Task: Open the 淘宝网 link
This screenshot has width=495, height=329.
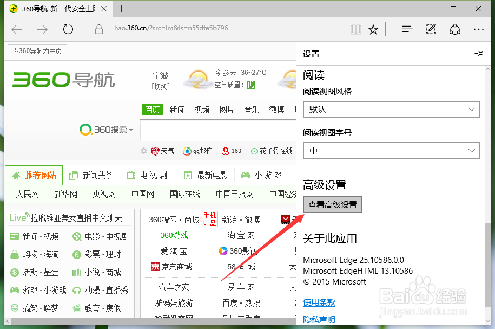Action: [x=241, y=235]
